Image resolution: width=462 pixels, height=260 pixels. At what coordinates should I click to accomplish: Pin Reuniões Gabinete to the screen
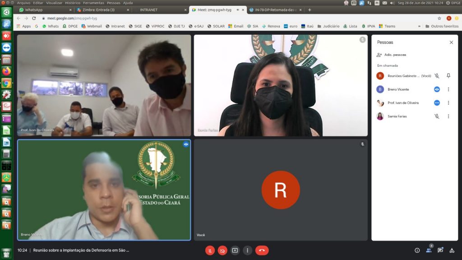click(x=448, y=76)
